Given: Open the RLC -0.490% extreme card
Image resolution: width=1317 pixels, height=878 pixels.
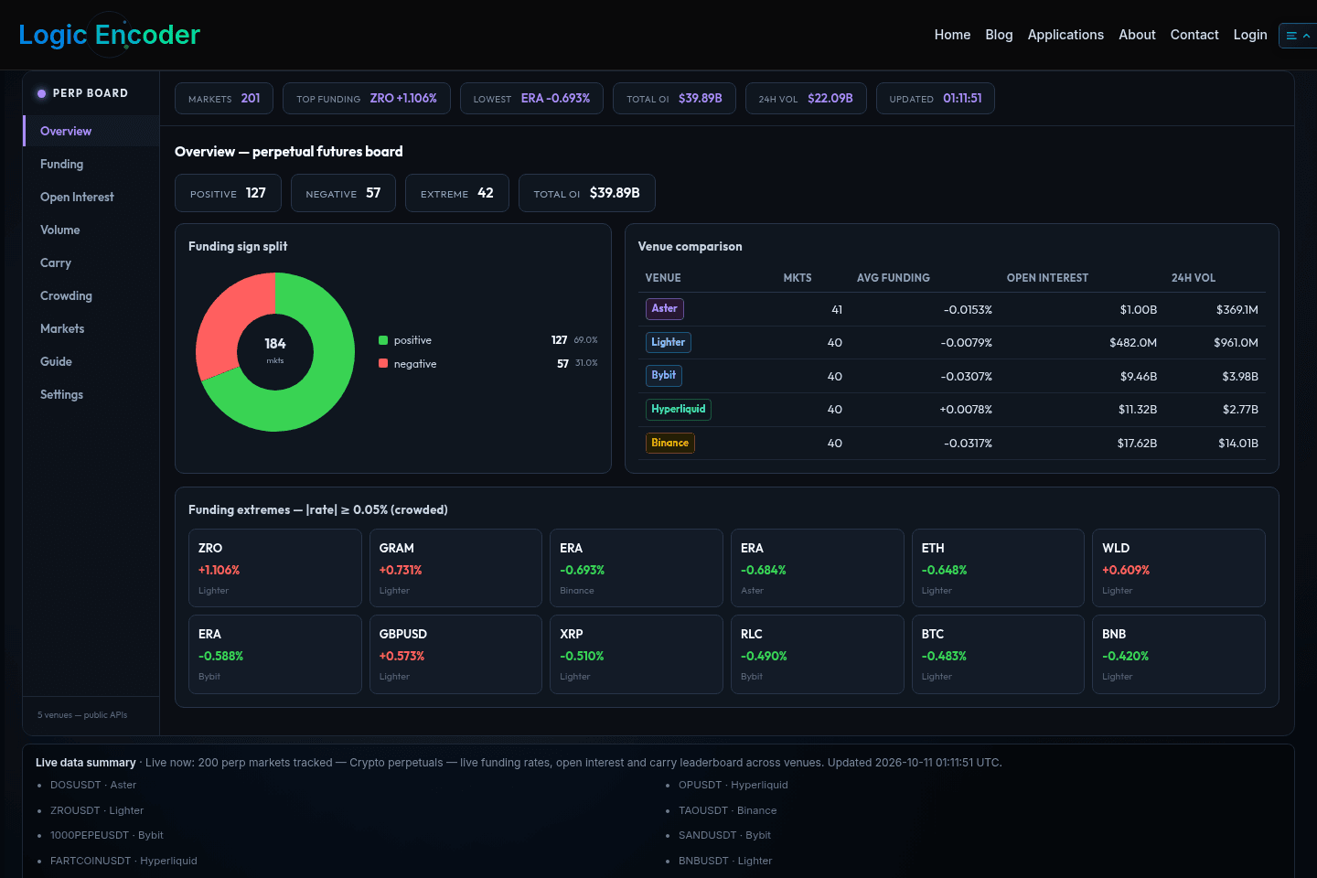Looking at the screenshot, I should (x=818, y=654).
